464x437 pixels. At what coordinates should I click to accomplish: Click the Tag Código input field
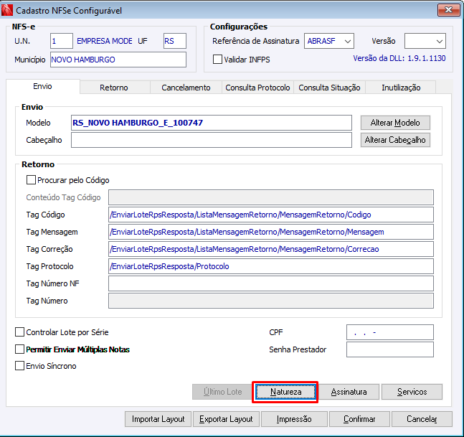point(271,215)
